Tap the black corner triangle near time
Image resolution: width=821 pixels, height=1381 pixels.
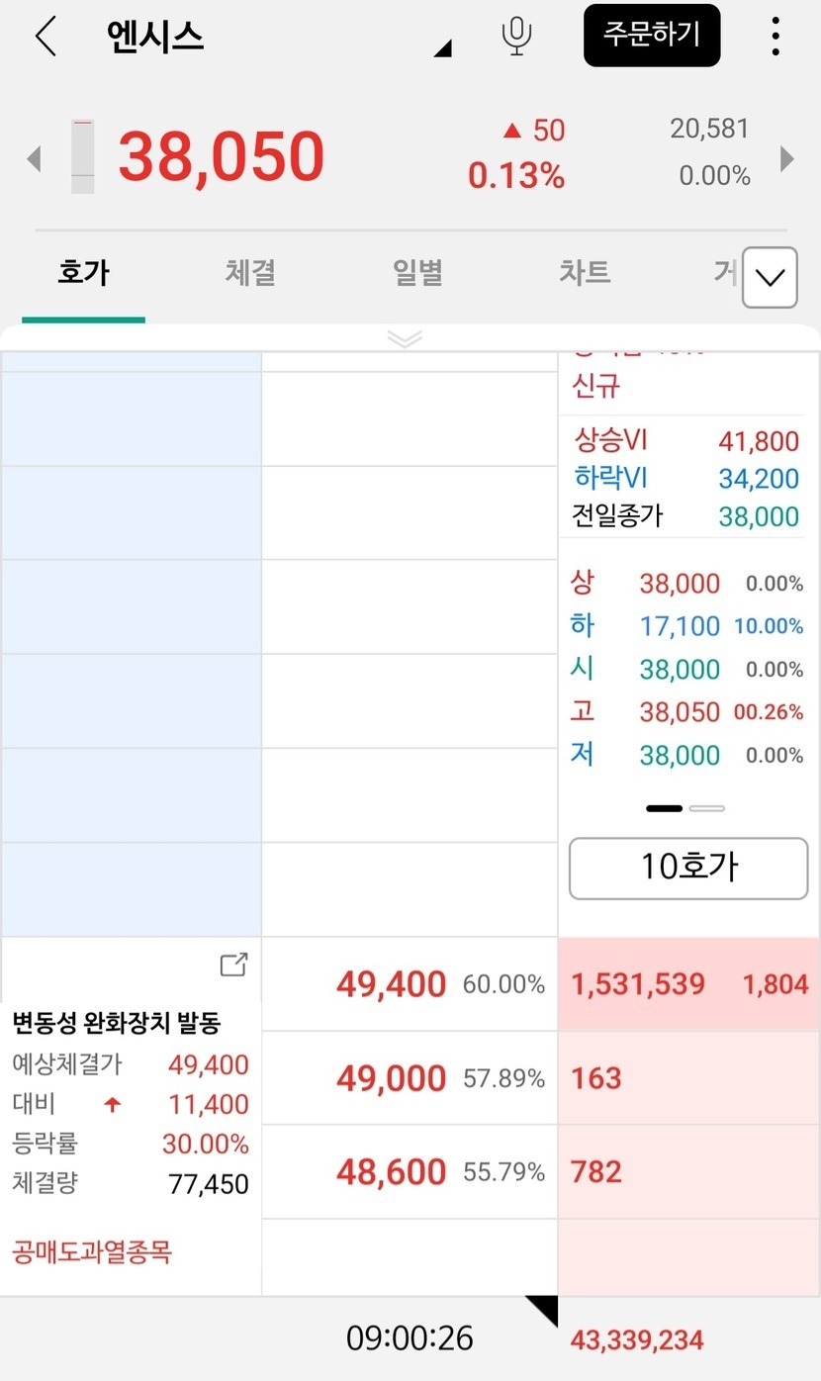(x=542, y=1310)
